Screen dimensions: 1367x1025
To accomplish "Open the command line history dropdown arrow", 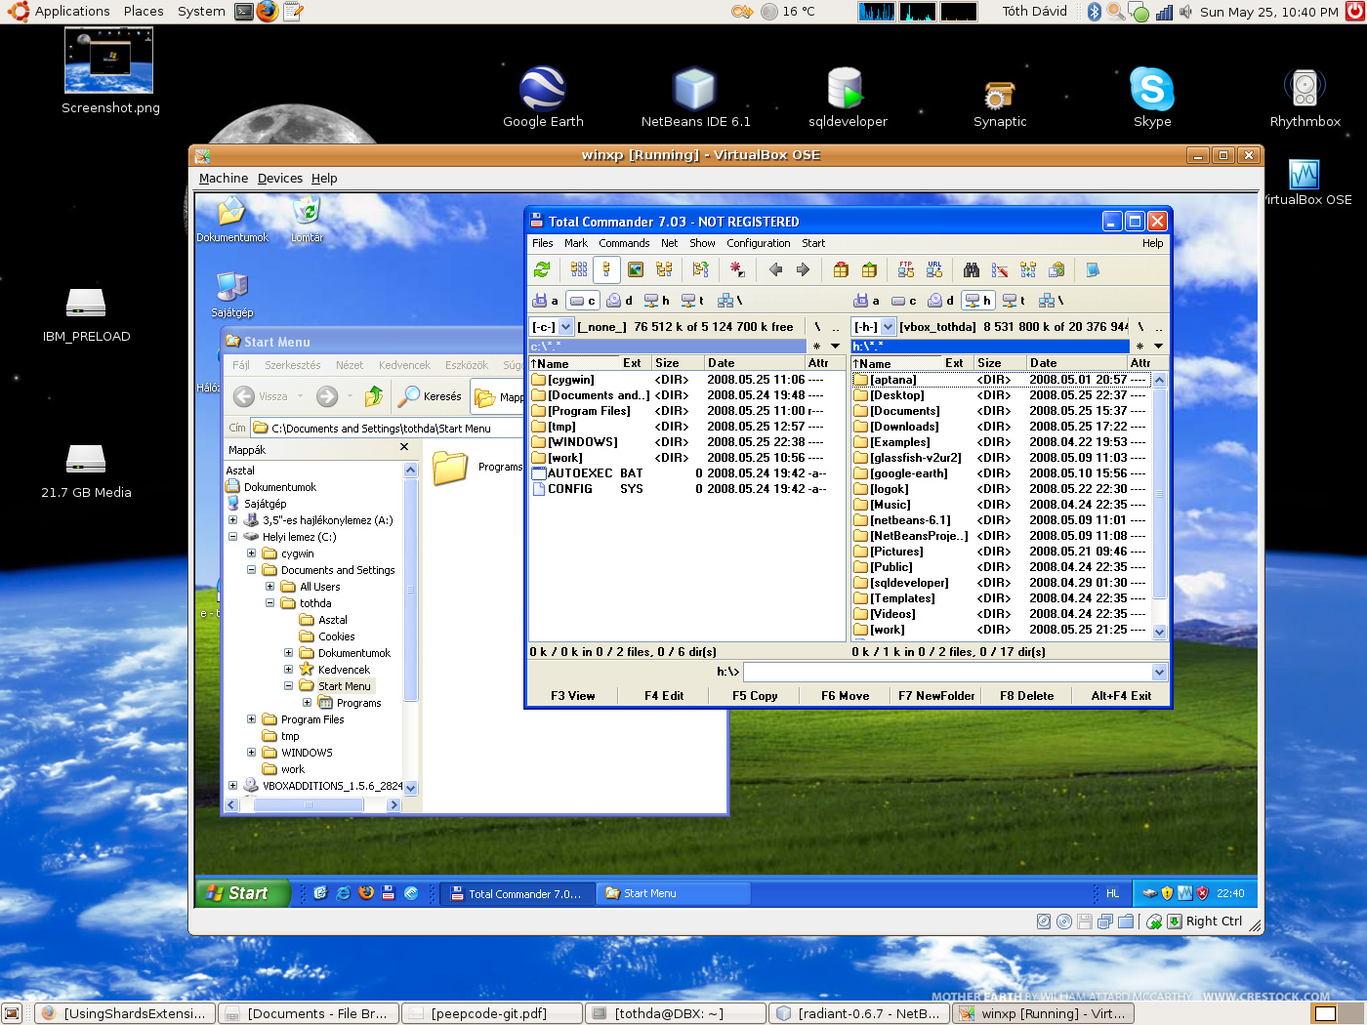I will click(x=1159, y=672).
